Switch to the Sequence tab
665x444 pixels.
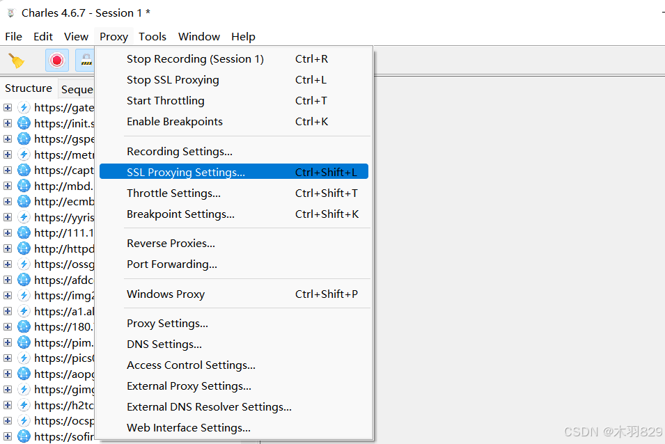pos(77,89)
